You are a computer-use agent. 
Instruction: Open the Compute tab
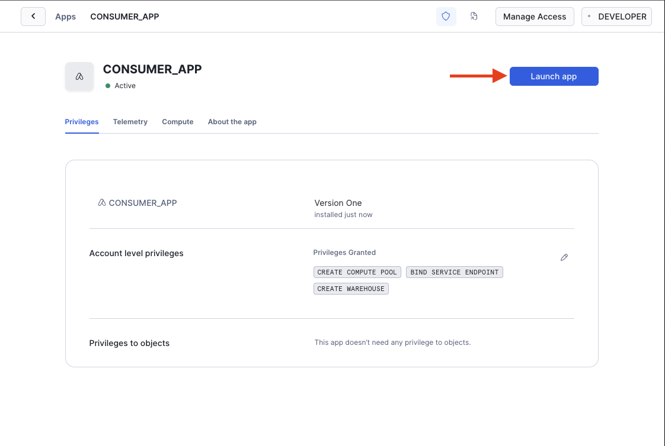pyautogui.click(x=178, y=122)
